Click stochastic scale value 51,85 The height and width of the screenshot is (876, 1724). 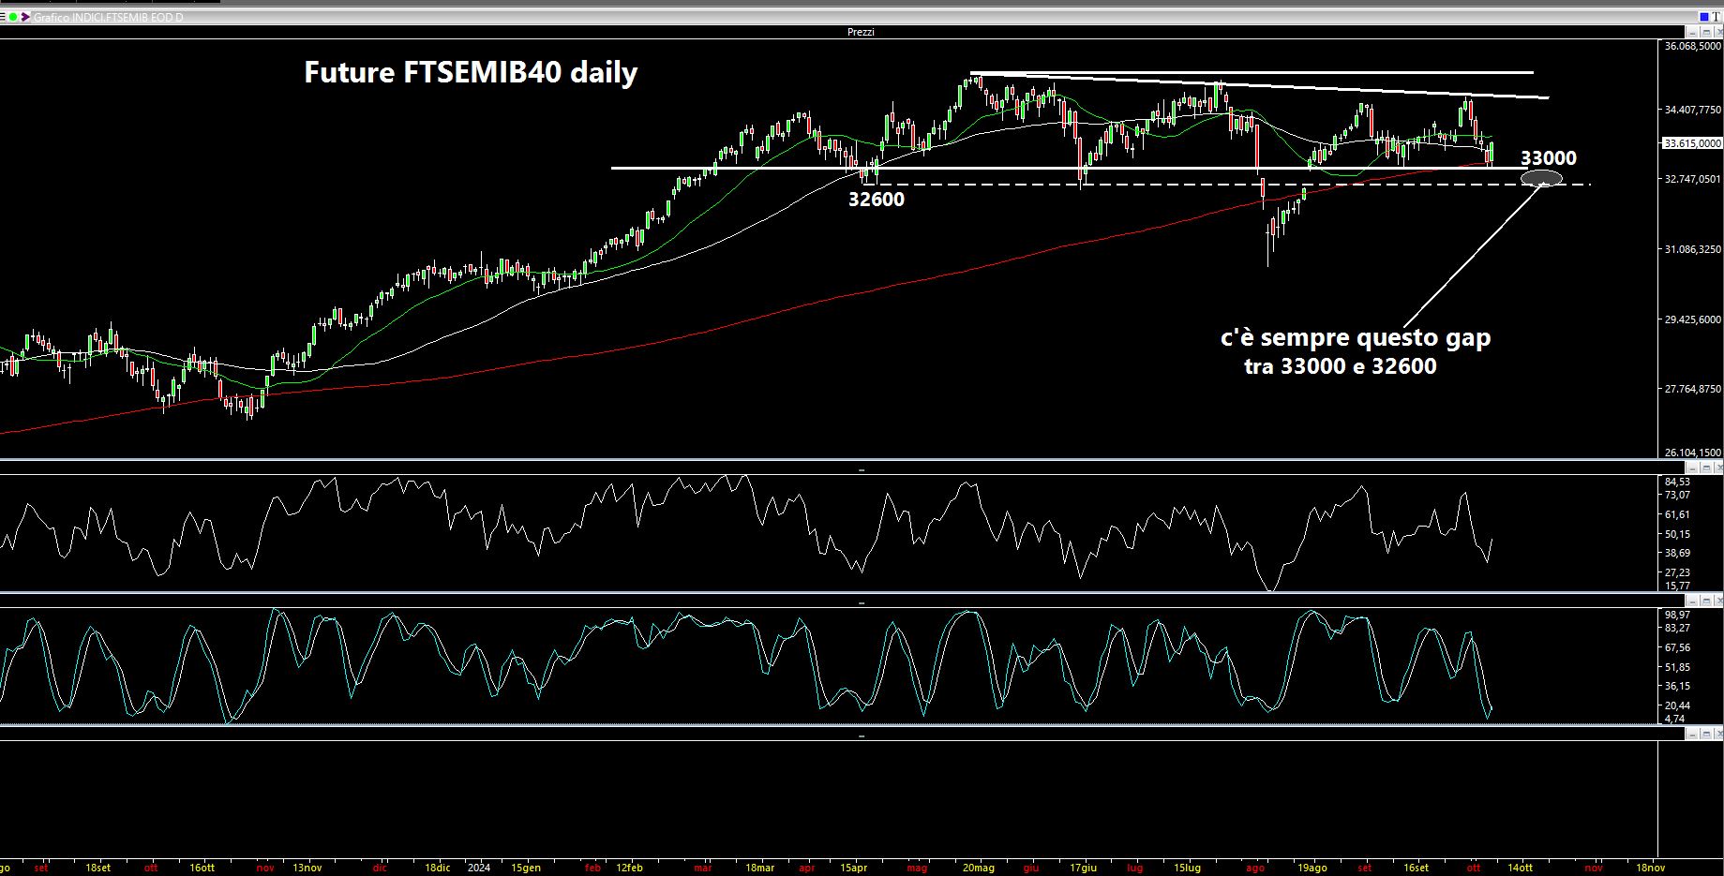pyautogui.click(x=1678, y=667)
